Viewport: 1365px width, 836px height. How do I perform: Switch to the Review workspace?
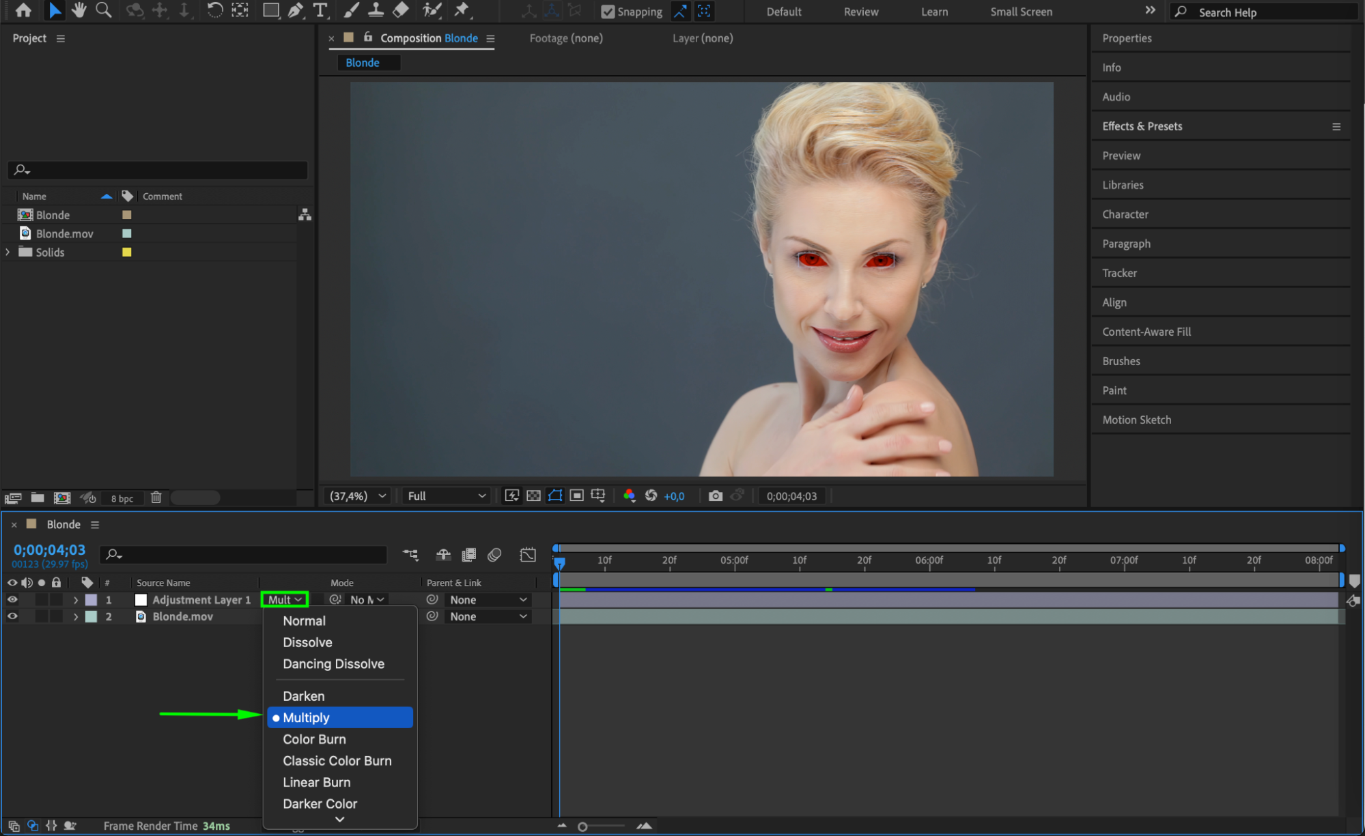click(x=860, y=12)
